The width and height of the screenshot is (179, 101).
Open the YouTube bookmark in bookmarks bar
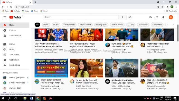click(15, 11)
